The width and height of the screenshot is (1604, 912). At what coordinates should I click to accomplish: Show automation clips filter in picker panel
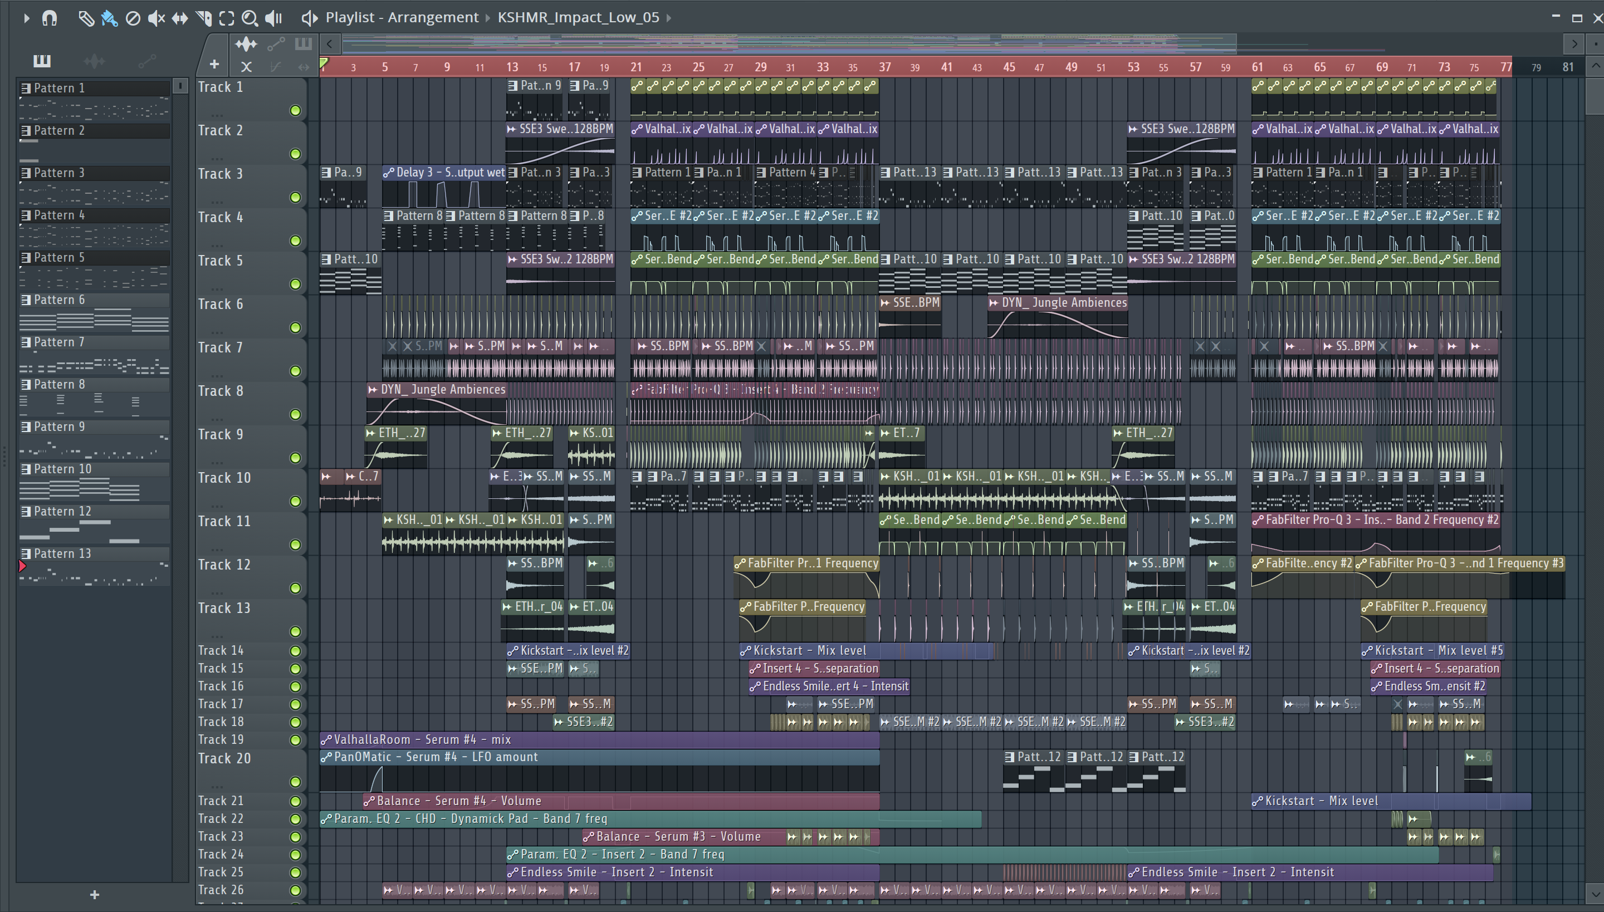tap(146, 60)
